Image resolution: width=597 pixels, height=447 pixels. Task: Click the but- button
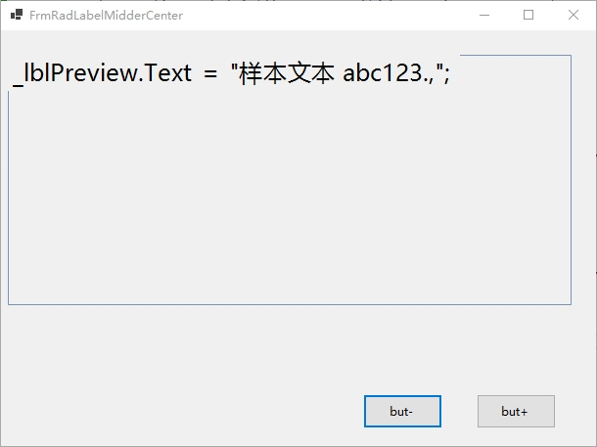point(402,412)
